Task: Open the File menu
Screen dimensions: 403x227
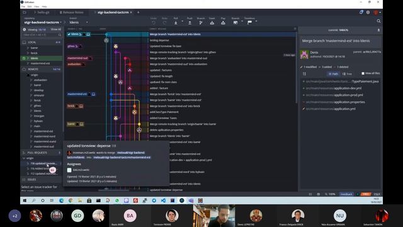Action: click(x=23, y=6)
